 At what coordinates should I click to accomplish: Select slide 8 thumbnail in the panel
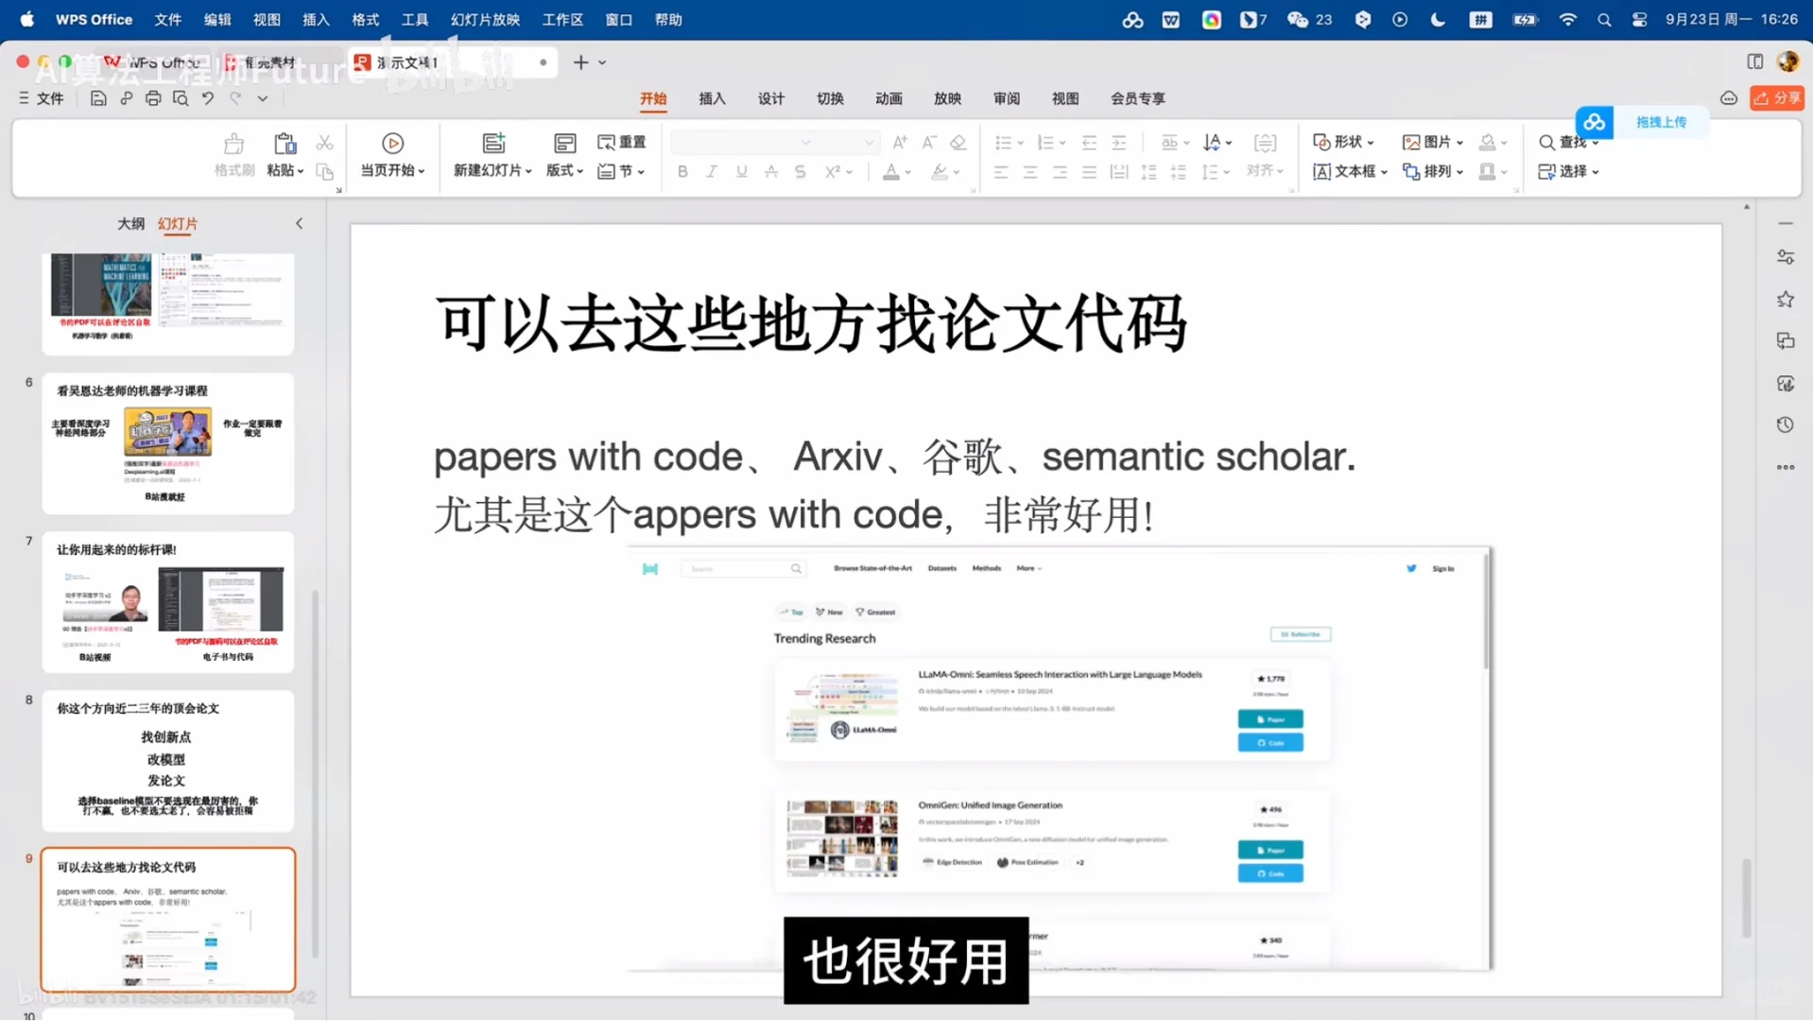tap(168, 761)
